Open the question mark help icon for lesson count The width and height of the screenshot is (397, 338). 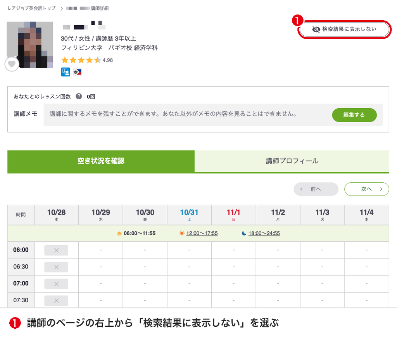coord(79,96)
